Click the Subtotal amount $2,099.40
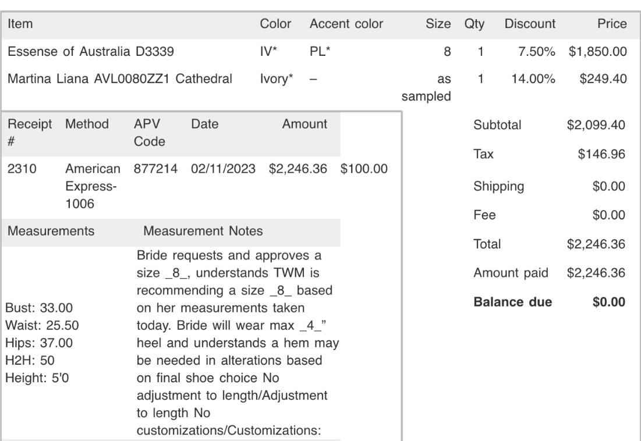Screen dimensions: 641x441 pos(596,125)
